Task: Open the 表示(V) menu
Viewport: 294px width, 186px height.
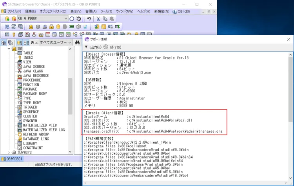Action: [76, 11]
